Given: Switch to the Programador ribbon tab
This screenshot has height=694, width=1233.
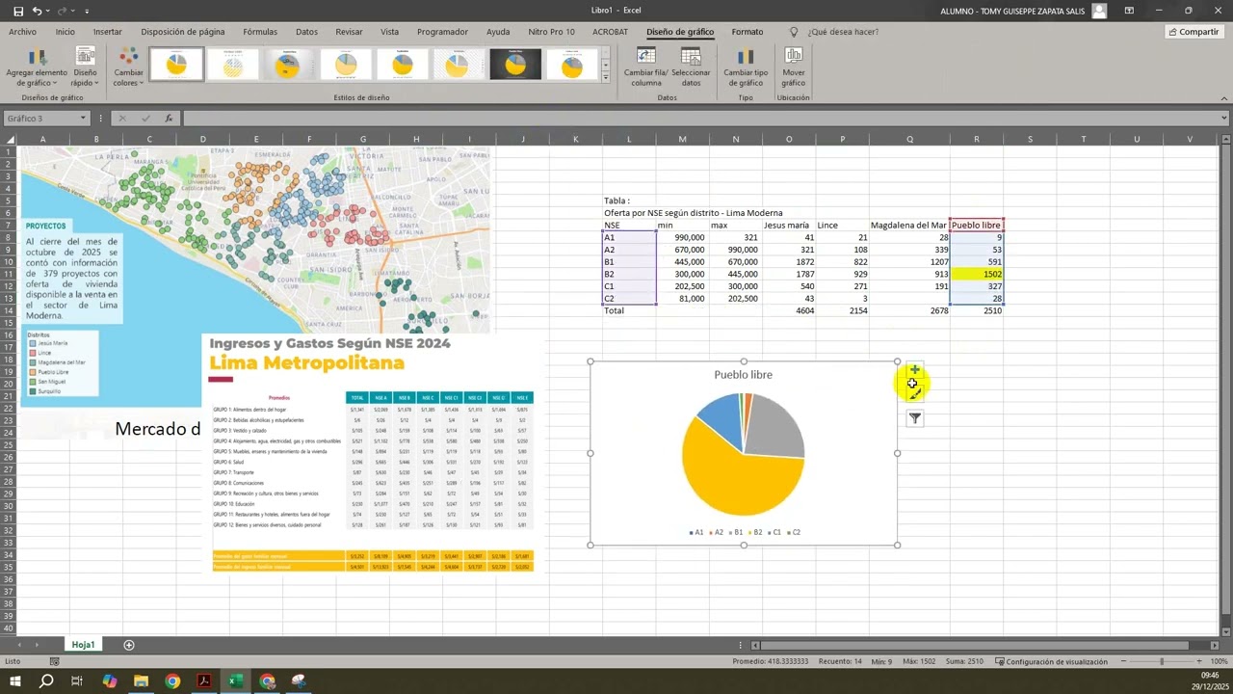Looking at the screenshot, I should coord(442,32).
